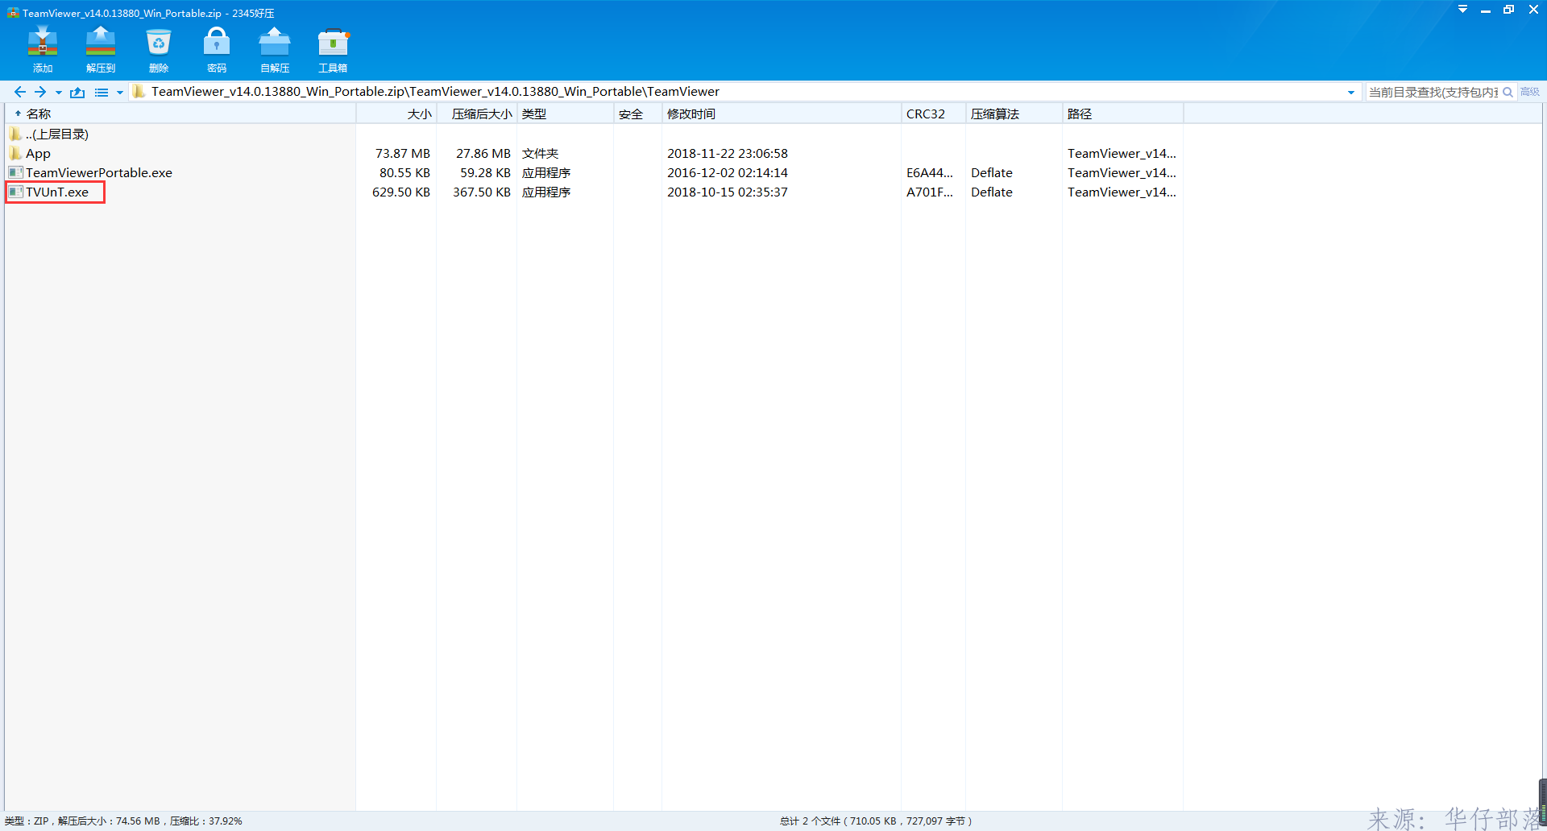Click the 629.50 KB size cell
The height and width of the screenshot is (831, 1547).
401,192
